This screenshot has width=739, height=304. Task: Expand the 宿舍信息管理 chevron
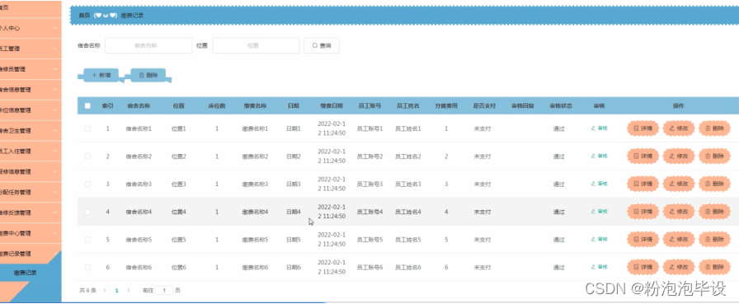55,90
